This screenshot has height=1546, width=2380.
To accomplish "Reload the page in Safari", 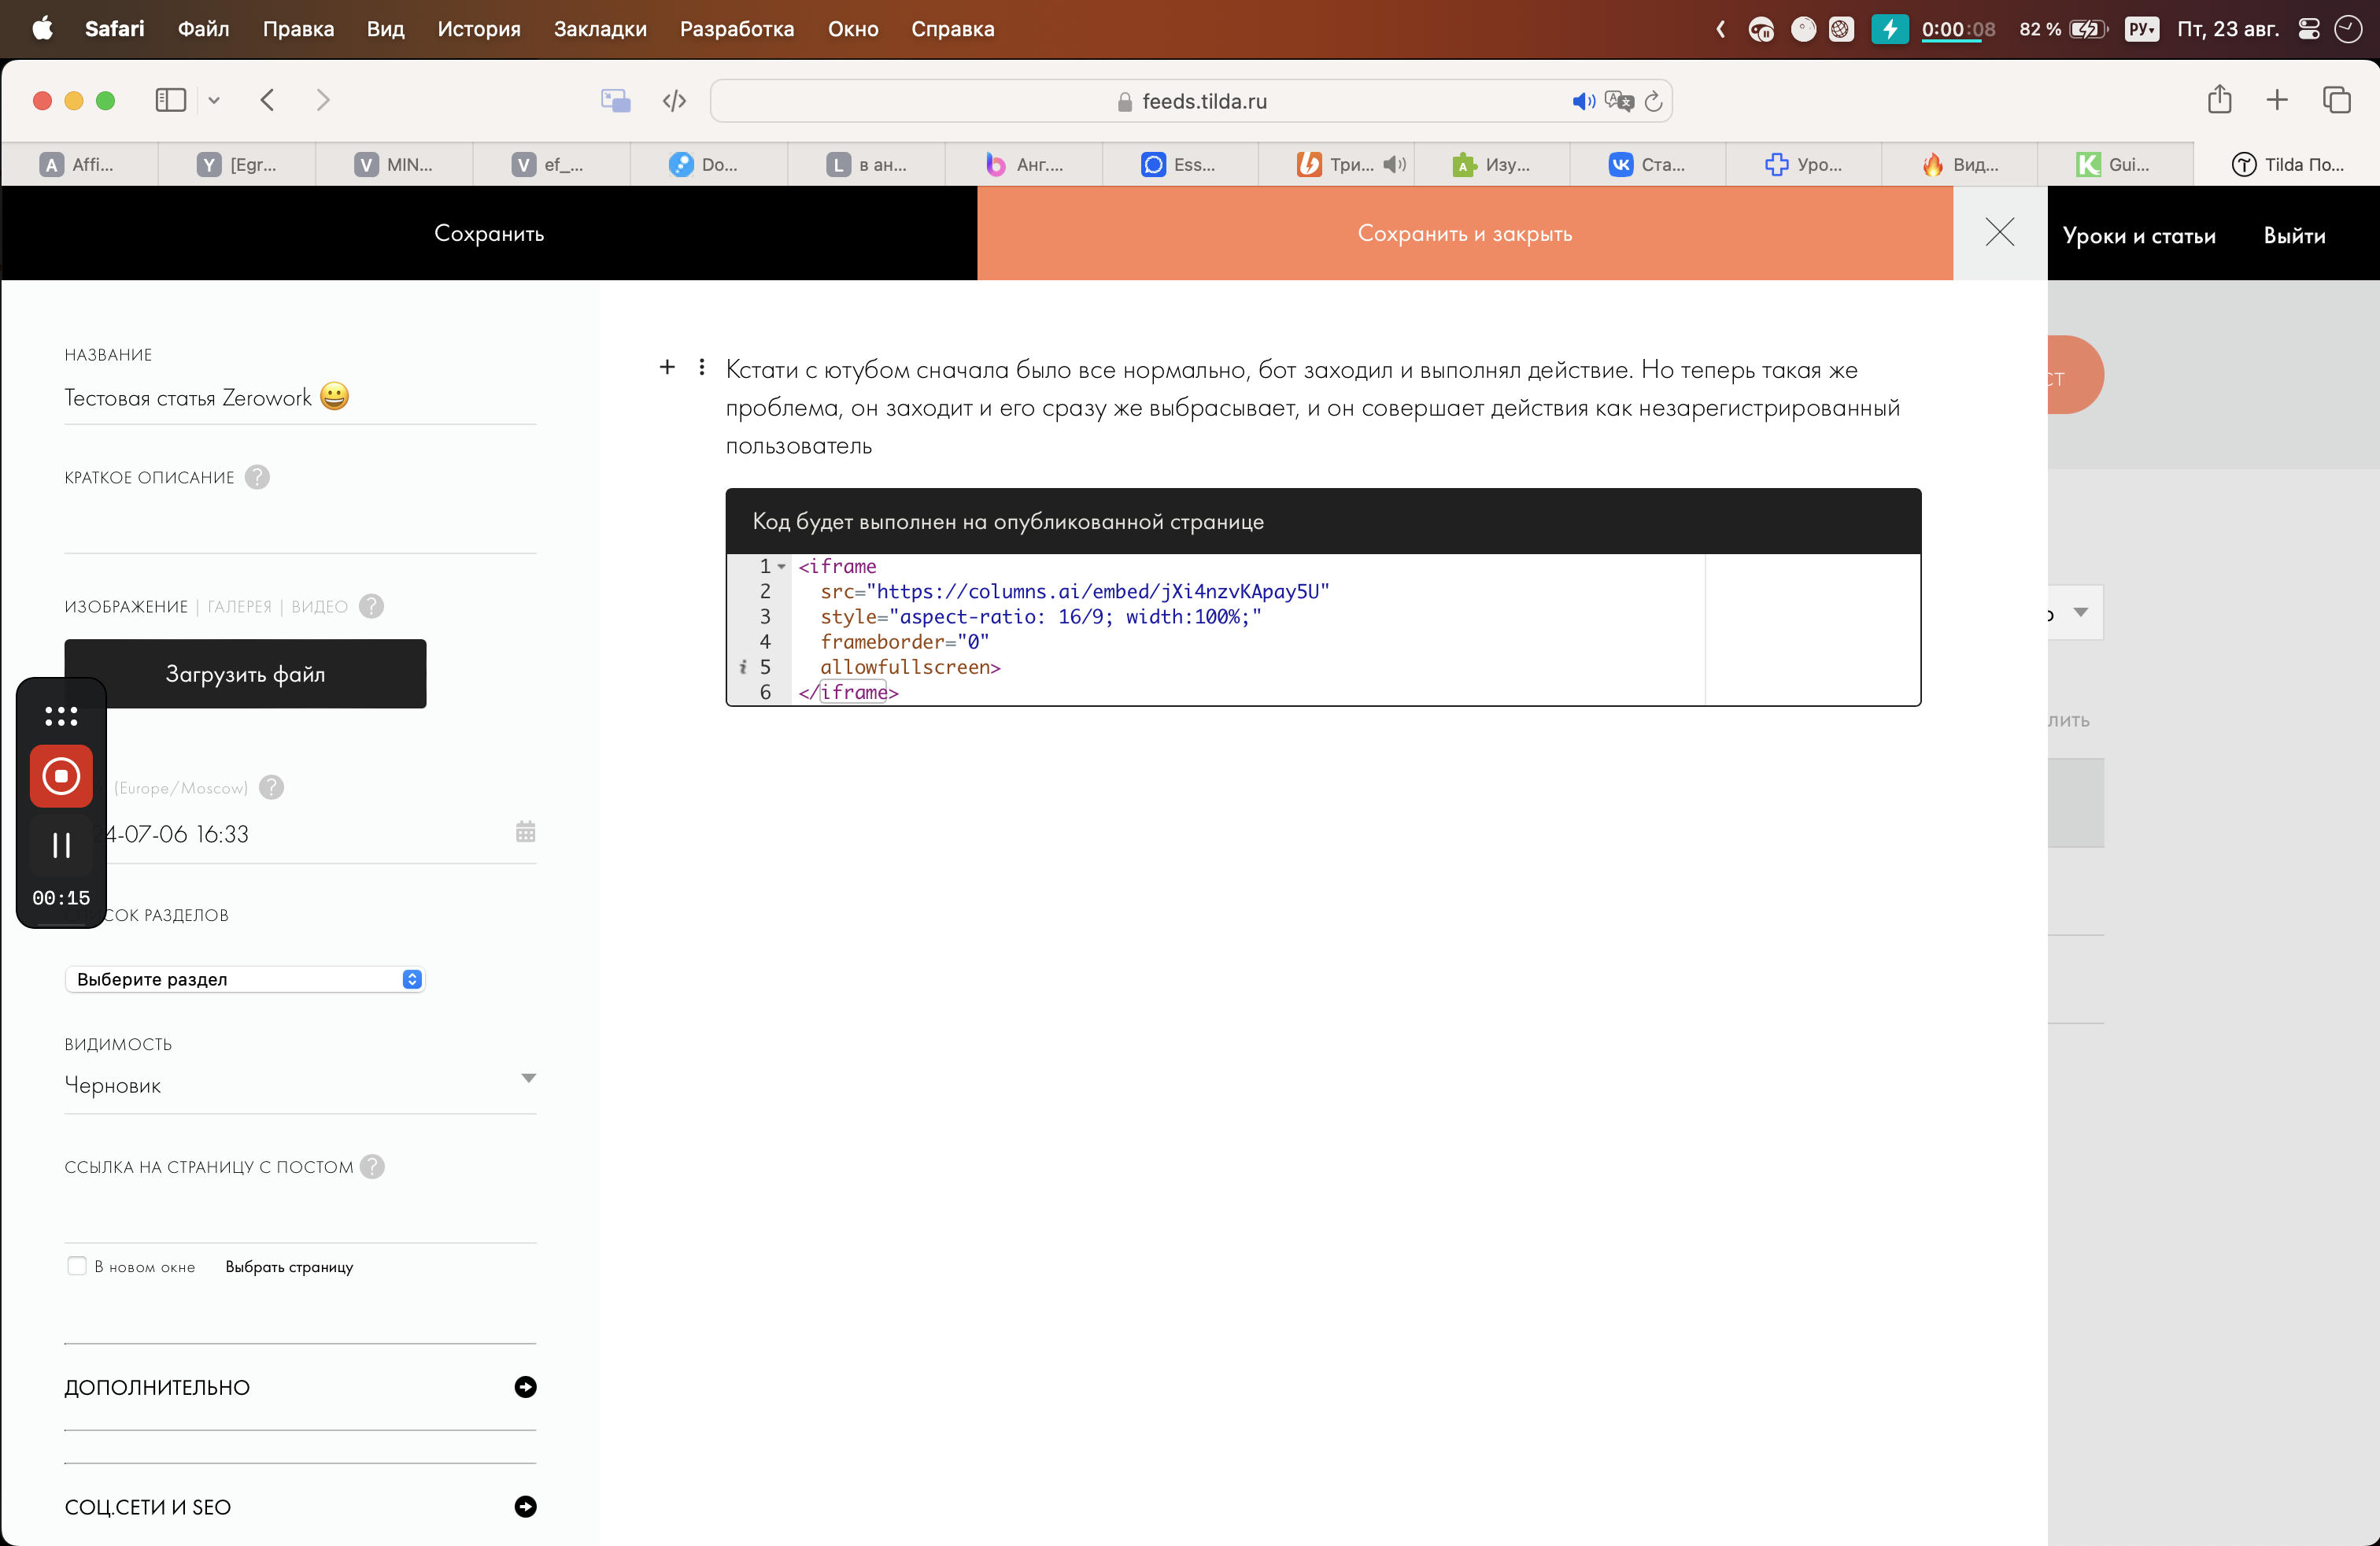I will point(1653,101).
